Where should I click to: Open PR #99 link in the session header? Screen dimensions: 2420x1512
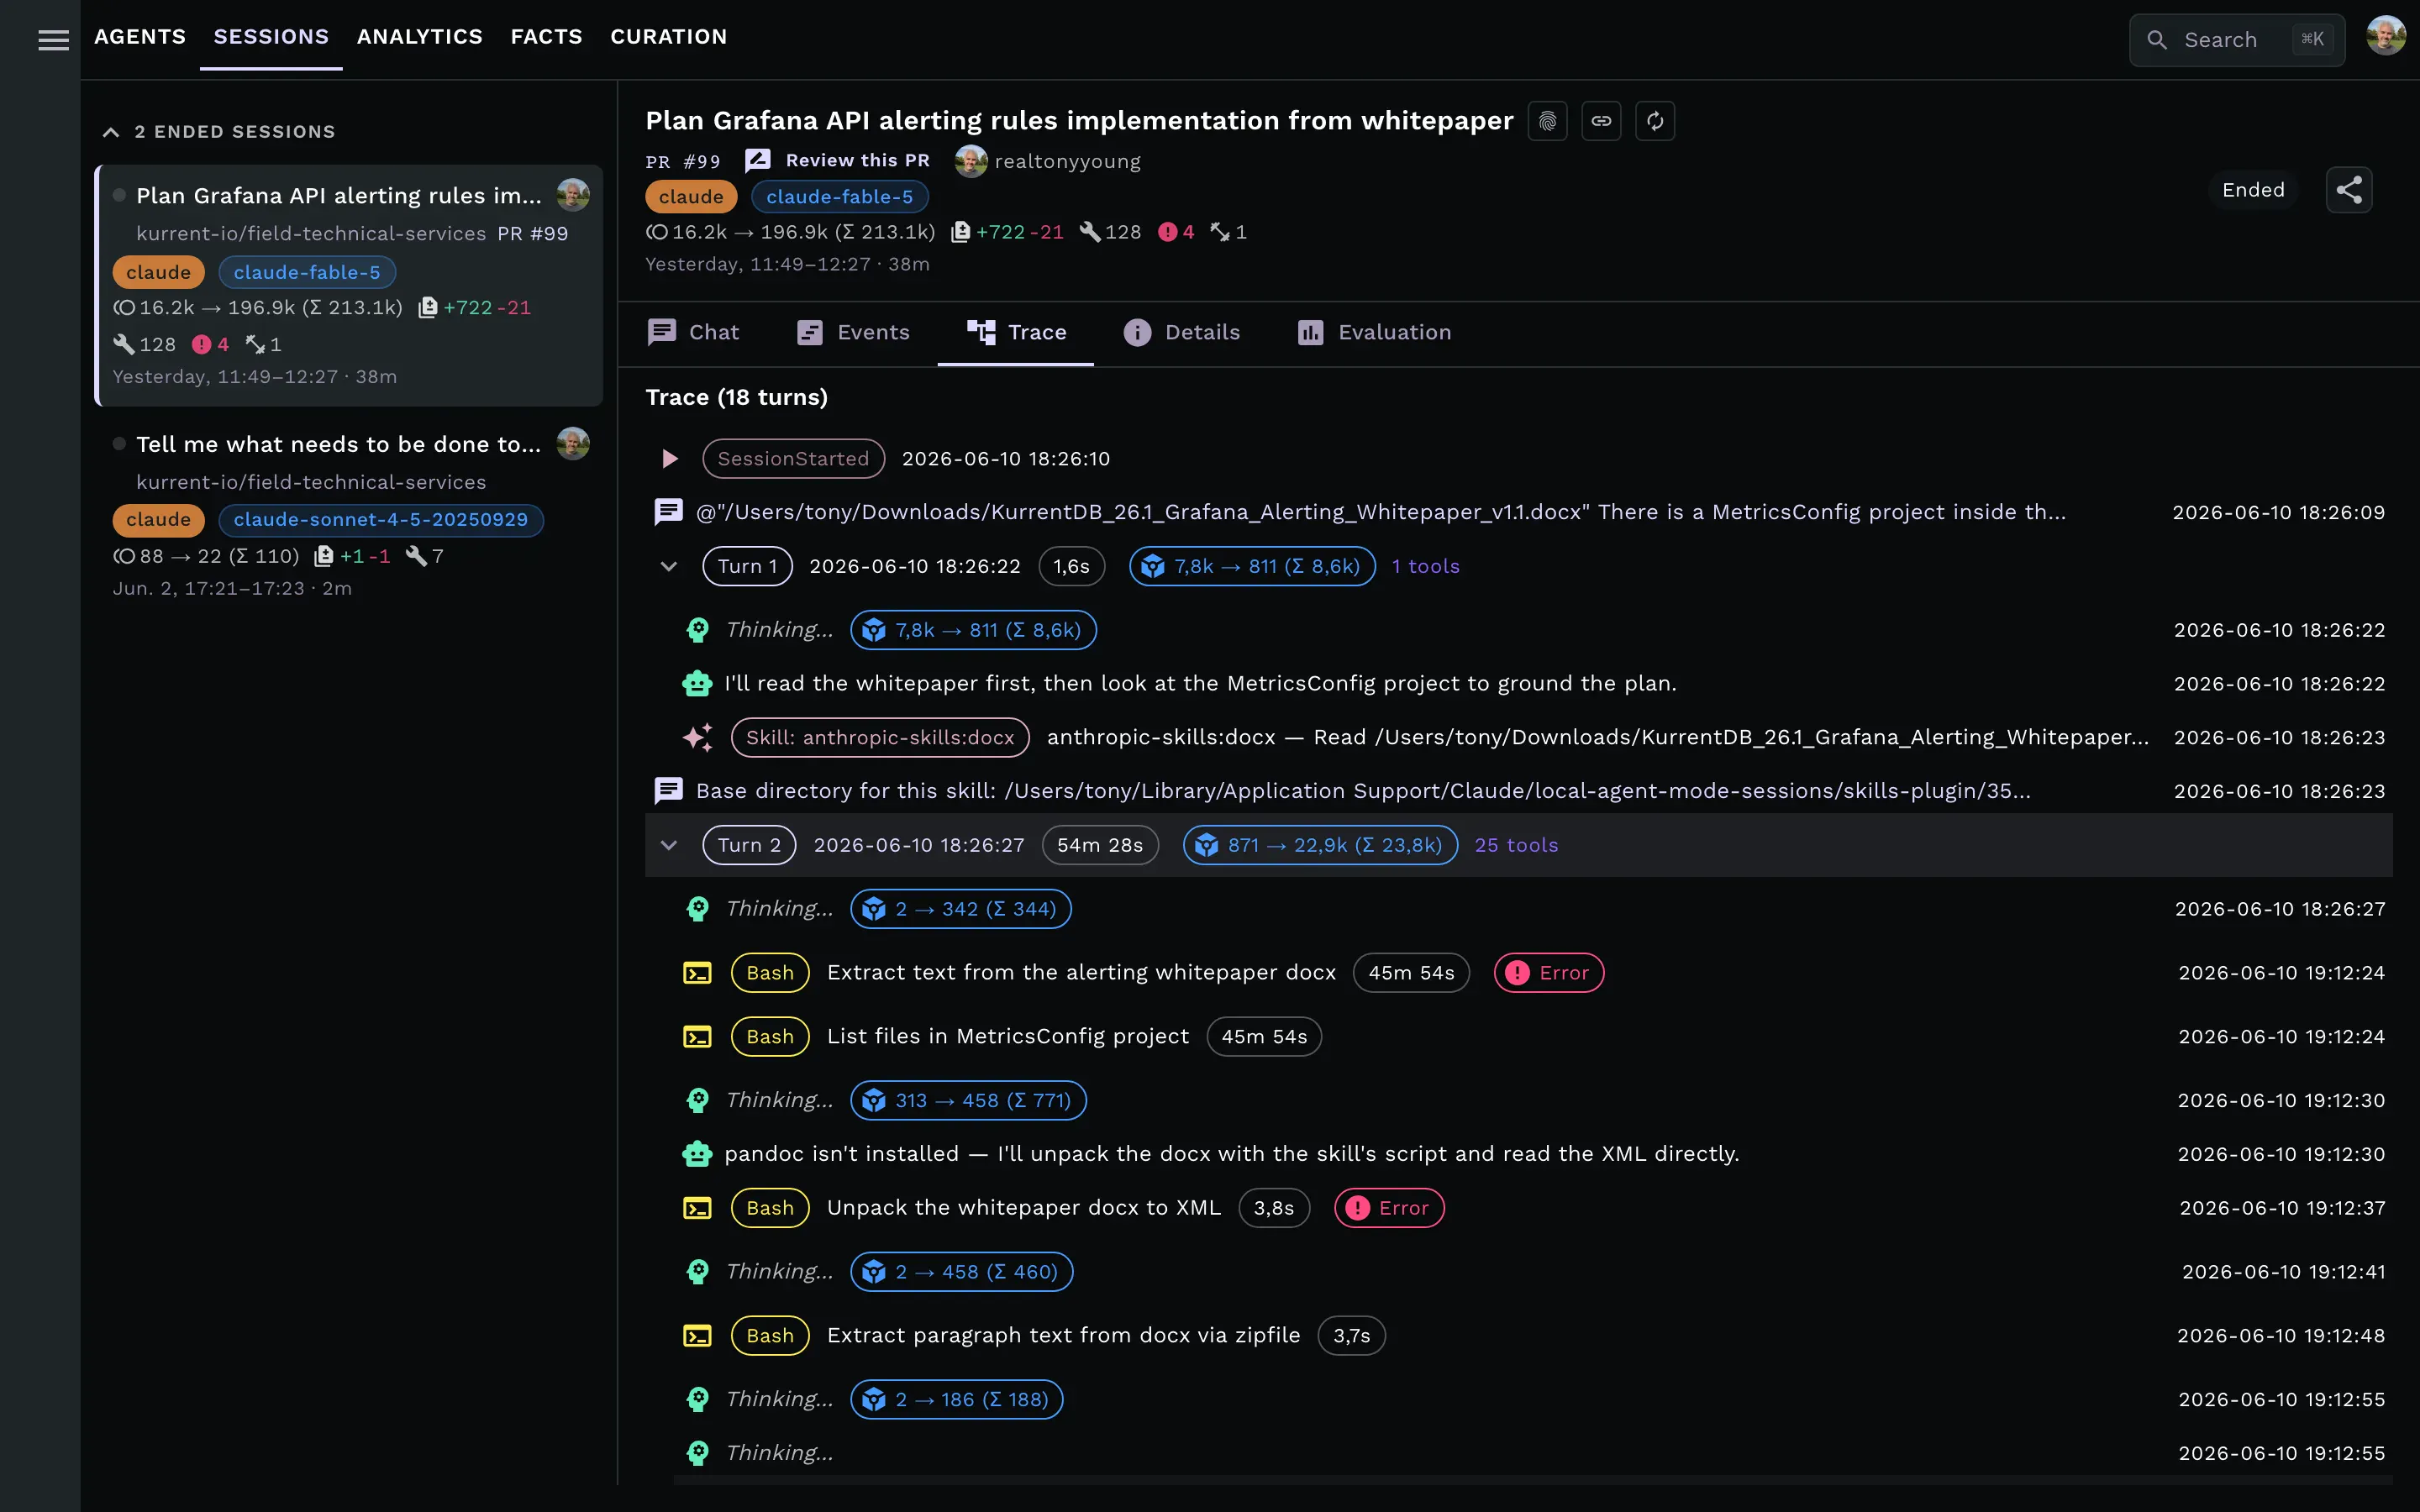point(683,162)
